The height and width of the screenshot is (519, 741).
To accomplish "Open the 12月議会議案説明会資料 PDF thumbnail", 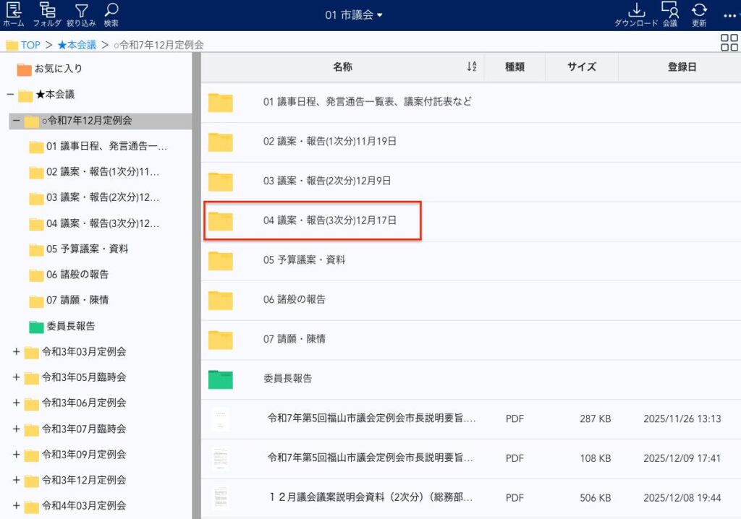I will tap(221, 498).
